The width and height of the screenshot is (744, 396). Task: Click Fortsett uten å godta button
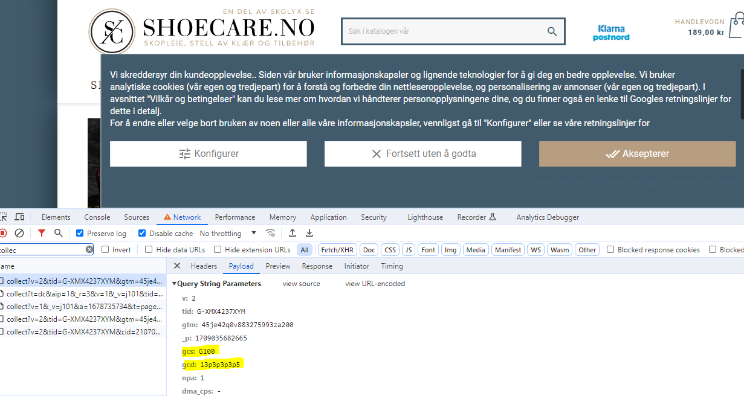point(423,154)
